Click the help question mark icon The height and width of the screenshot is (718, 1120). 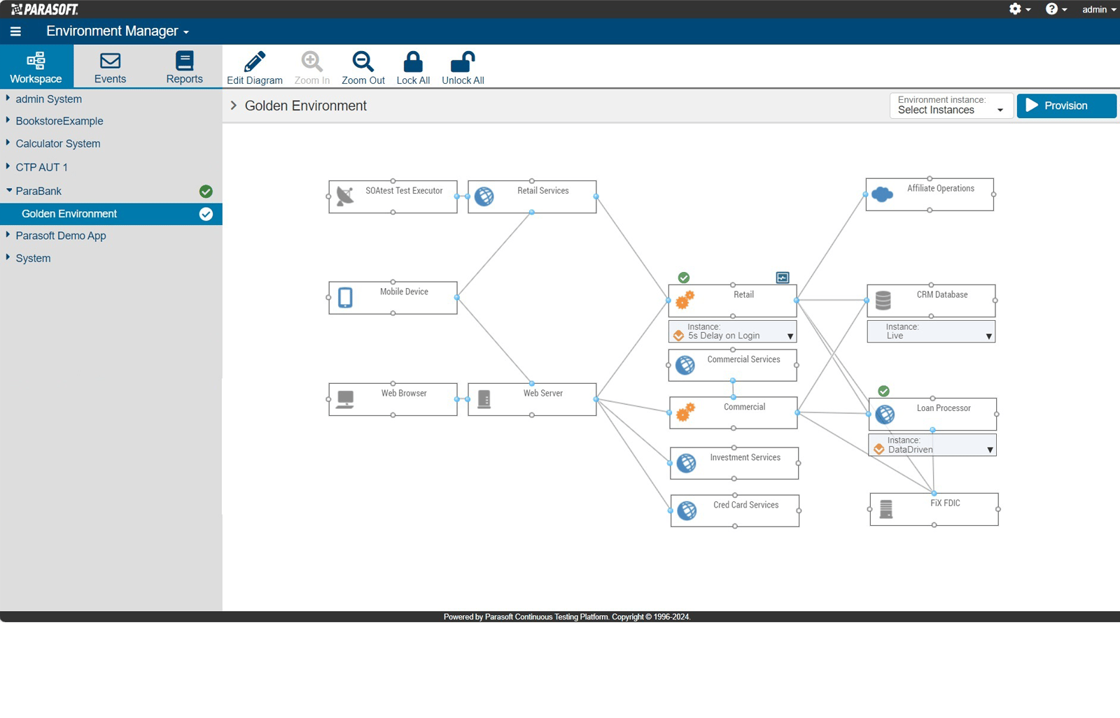pos(1052,9)
